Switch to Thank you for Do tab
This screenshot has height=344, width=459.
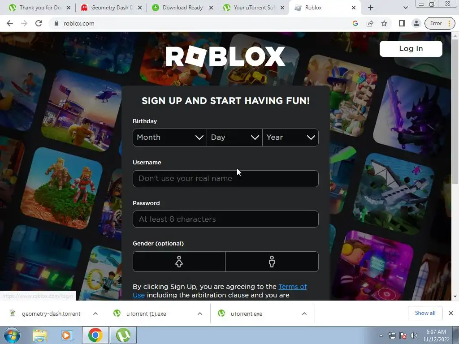pos(39,8)
